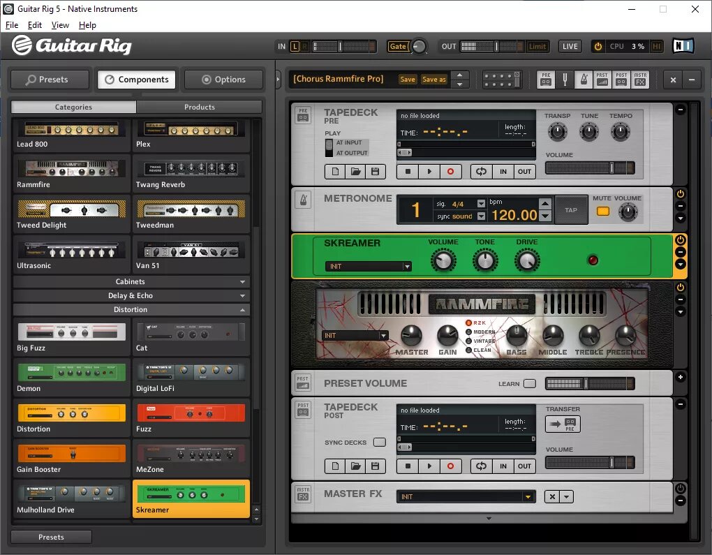Screen dimensions: 712x555
Task: Open file icon in Tapedeck Post
Action: pos(355,466)
